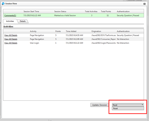This screenshot has height=121, width=149.
Task: Select the /laura1502/Login/Password origination cell
Action: [103, 43]
